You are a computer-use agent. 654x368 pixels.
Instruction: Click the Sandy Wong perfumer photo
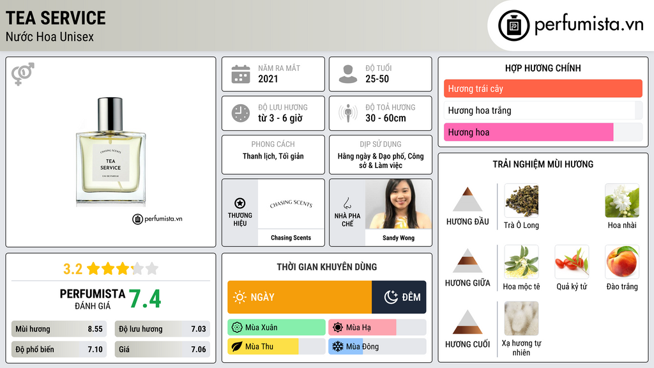pyautogui.click(x=399, y=204)
